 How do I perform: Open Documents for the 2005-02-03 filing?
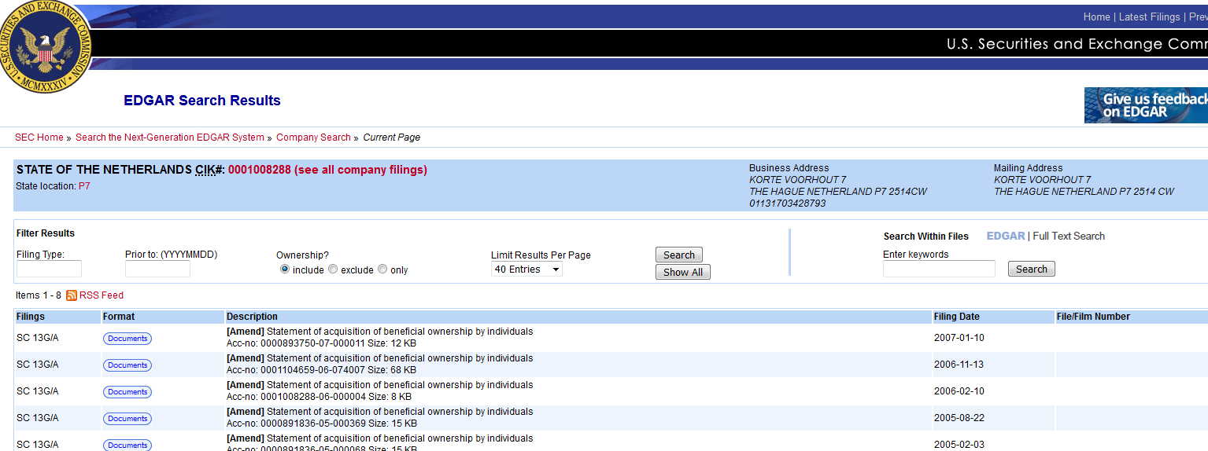point(127,445)
